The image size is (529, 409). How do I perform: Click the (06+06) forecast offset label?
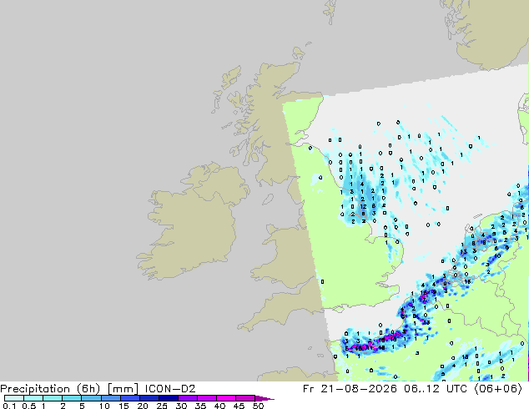[x=498, y=389]
